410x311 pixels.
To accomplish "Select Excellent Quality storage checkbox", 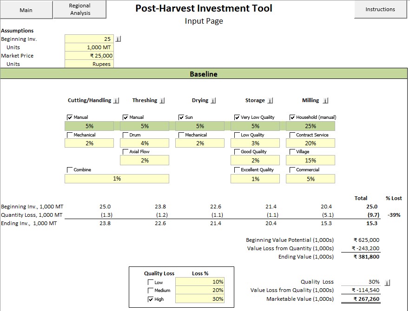I will pyautogui.click(x=237, y=170).
